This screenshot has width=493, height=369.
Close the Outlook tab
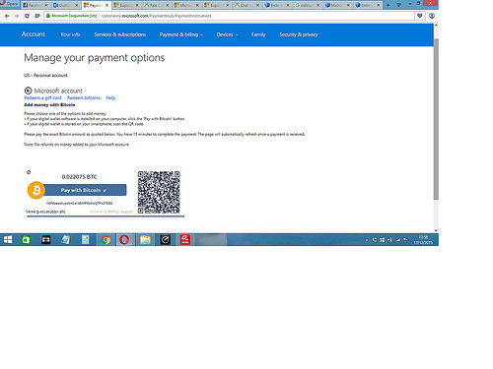[x=76, y=5]
